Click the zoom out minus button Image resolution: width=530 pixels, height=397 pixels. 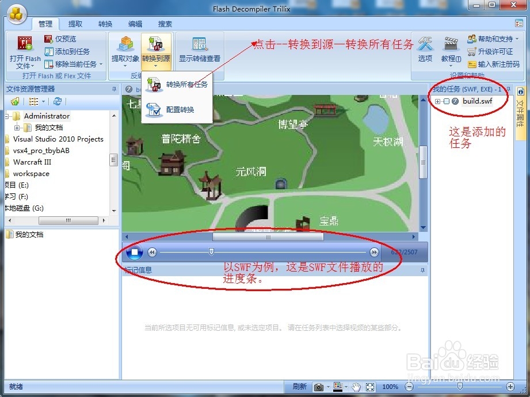pos(409,387)
